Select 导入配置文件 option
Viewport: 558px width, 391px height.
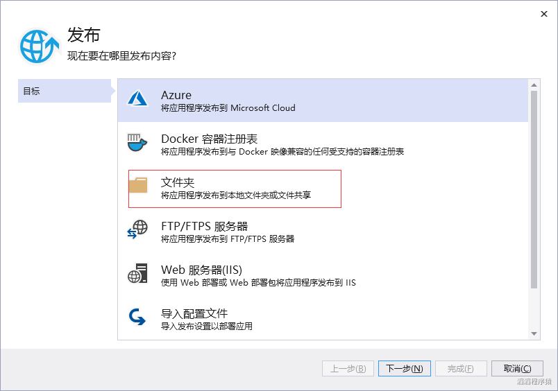pyautogui.click(x=323, y=319)
